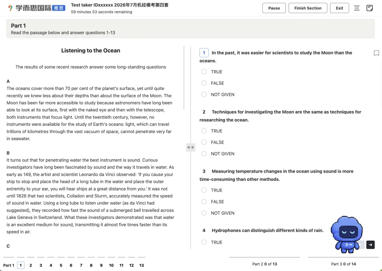Viewport: 382px width, 271px height.
Task: Click question 3 number label
Action: pyautogui.click(x=204, y=171)
